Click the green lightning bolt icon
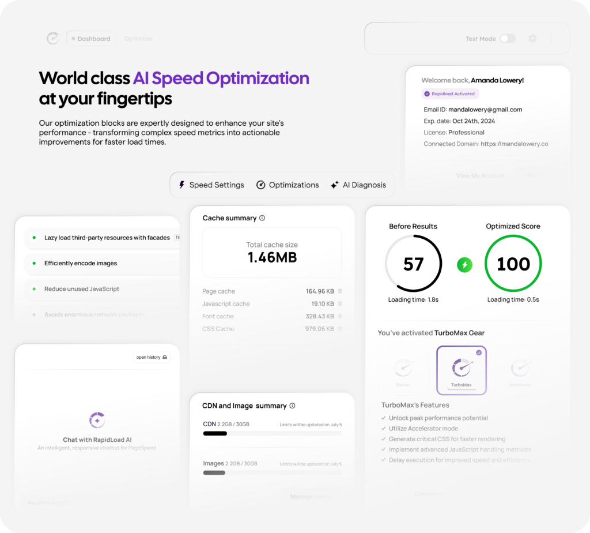The image size is (590, 533). click(x=464, y=265)
